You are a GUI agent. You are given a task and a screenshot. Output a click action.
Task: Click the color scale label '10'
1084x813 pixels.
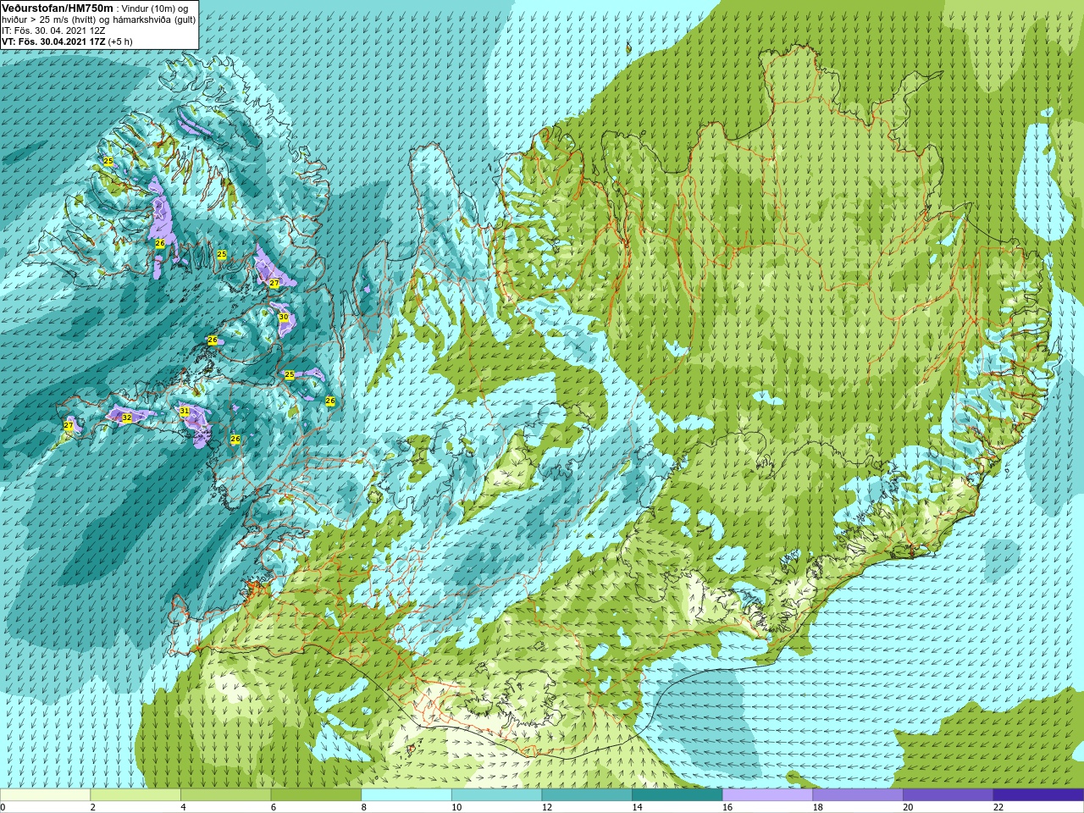[456, 807]
